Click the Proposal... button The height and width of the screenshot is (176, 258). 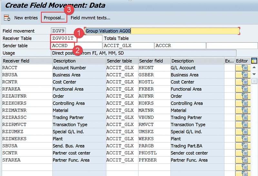pyautogui.click(x=54, y=18)
